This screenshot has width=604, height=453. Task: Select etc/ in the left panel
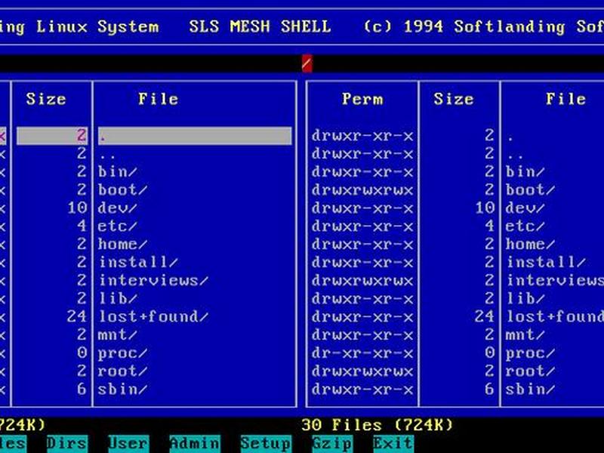tap(117, 226)
